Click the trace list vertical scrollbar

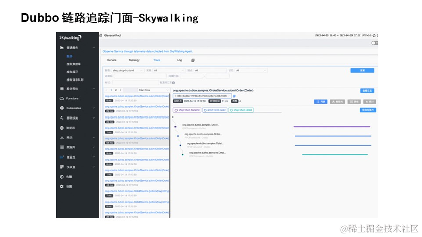170,155
